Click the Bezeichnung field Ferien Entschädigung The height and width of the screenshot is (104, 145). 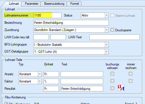[71, 23]
